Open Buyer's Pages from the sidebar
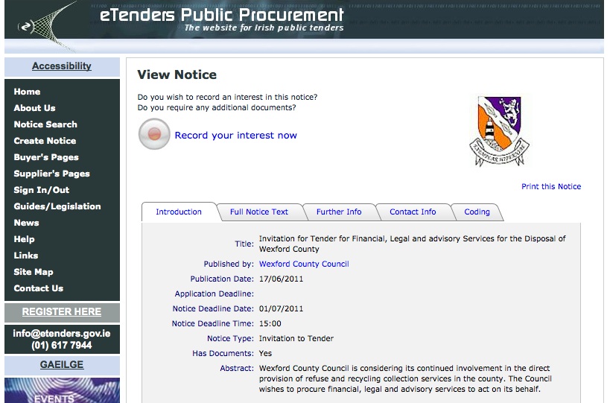Image resolution: width=610 pixels, height=403 pixels. point(46,157)
